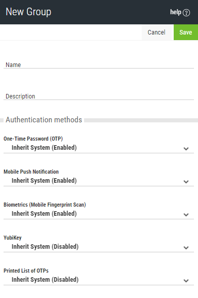Click the One-Time Password (OTP) label
The height and width of the screenshot is (298, 198).
click(x=33, y=139)
